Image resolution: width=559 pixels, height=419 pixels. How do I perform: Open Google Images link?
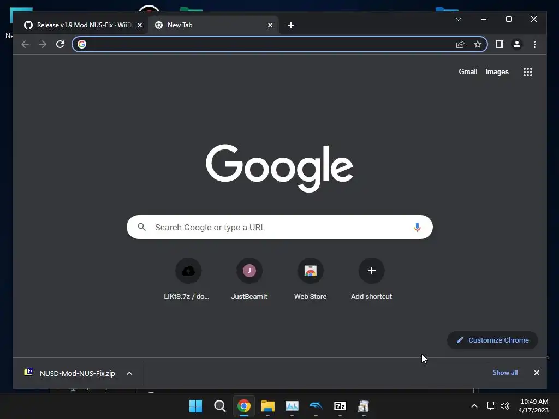(497, 71)
